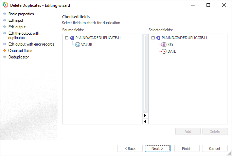Click the source PLAINDATADEDUPLICATE.I1 input icon

(72, 38)
